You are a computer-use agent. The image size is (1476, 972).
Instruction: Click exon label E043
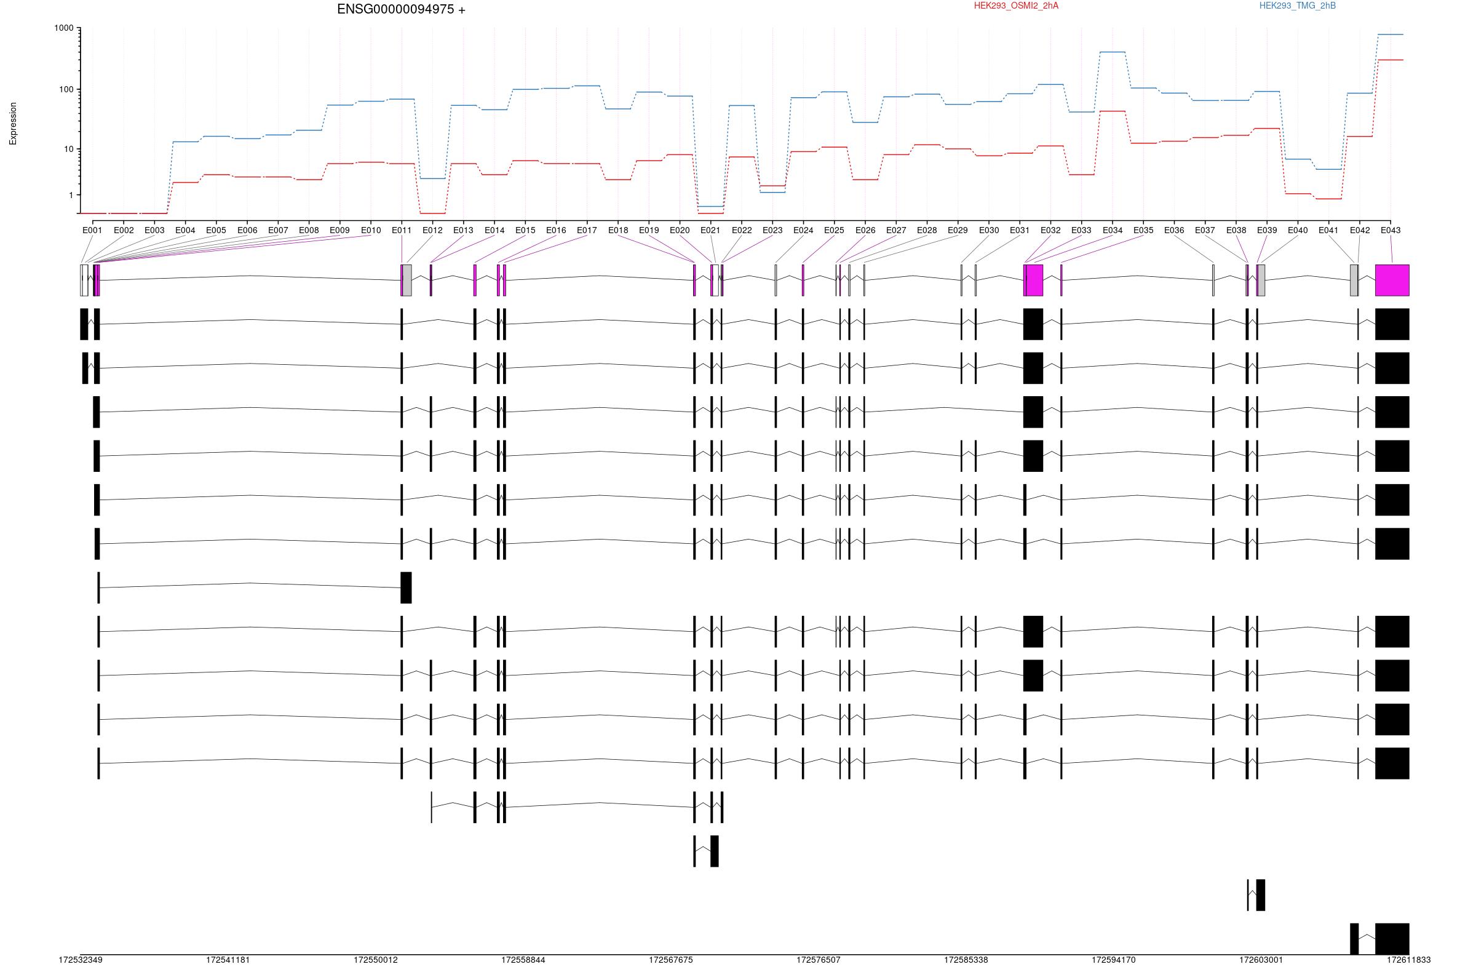(1391, 230)
